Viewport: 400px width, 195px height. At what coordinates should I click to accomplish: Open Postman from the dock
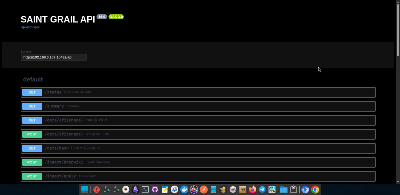(x=204, y=189)
